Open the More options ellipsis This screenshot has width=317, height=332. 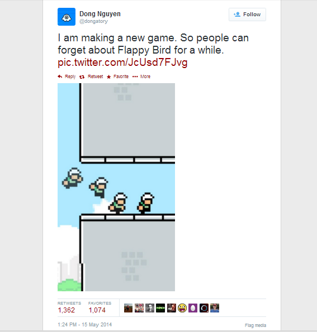[141, 76]
